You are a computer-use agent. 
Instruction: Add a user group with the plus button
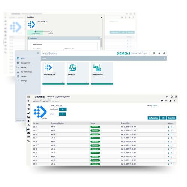pos(63,109)
